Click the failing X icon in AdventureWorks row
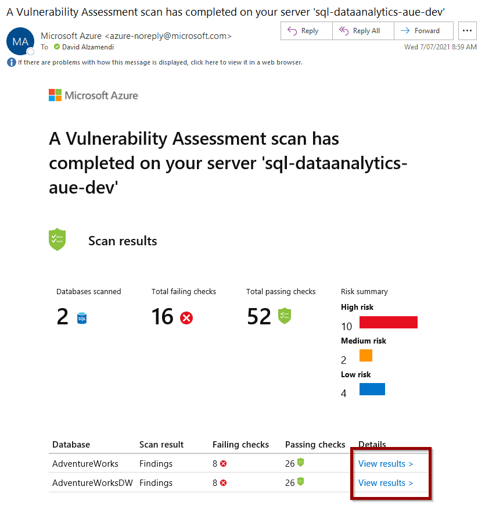This screenshot has width=478, height=515. [224, 464]
